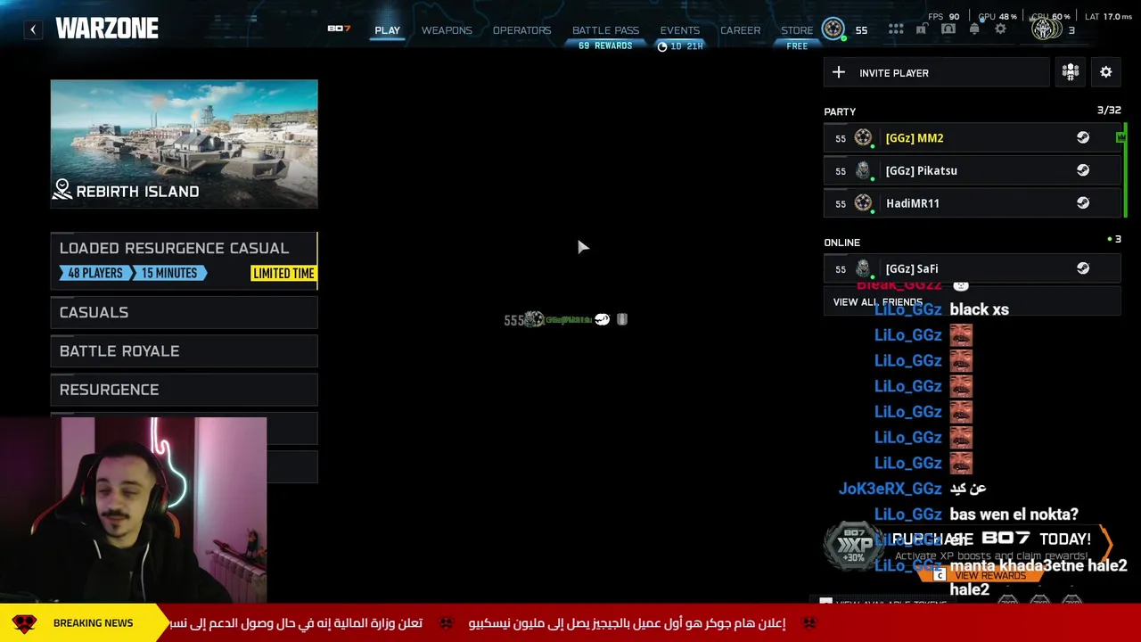
Task: Open the group finder icon button
Action: click(1071, 72)
